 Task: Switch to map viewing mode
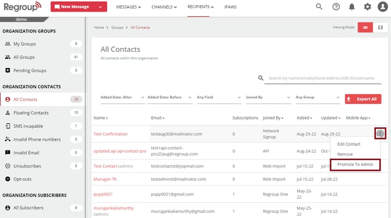[380, 27]
